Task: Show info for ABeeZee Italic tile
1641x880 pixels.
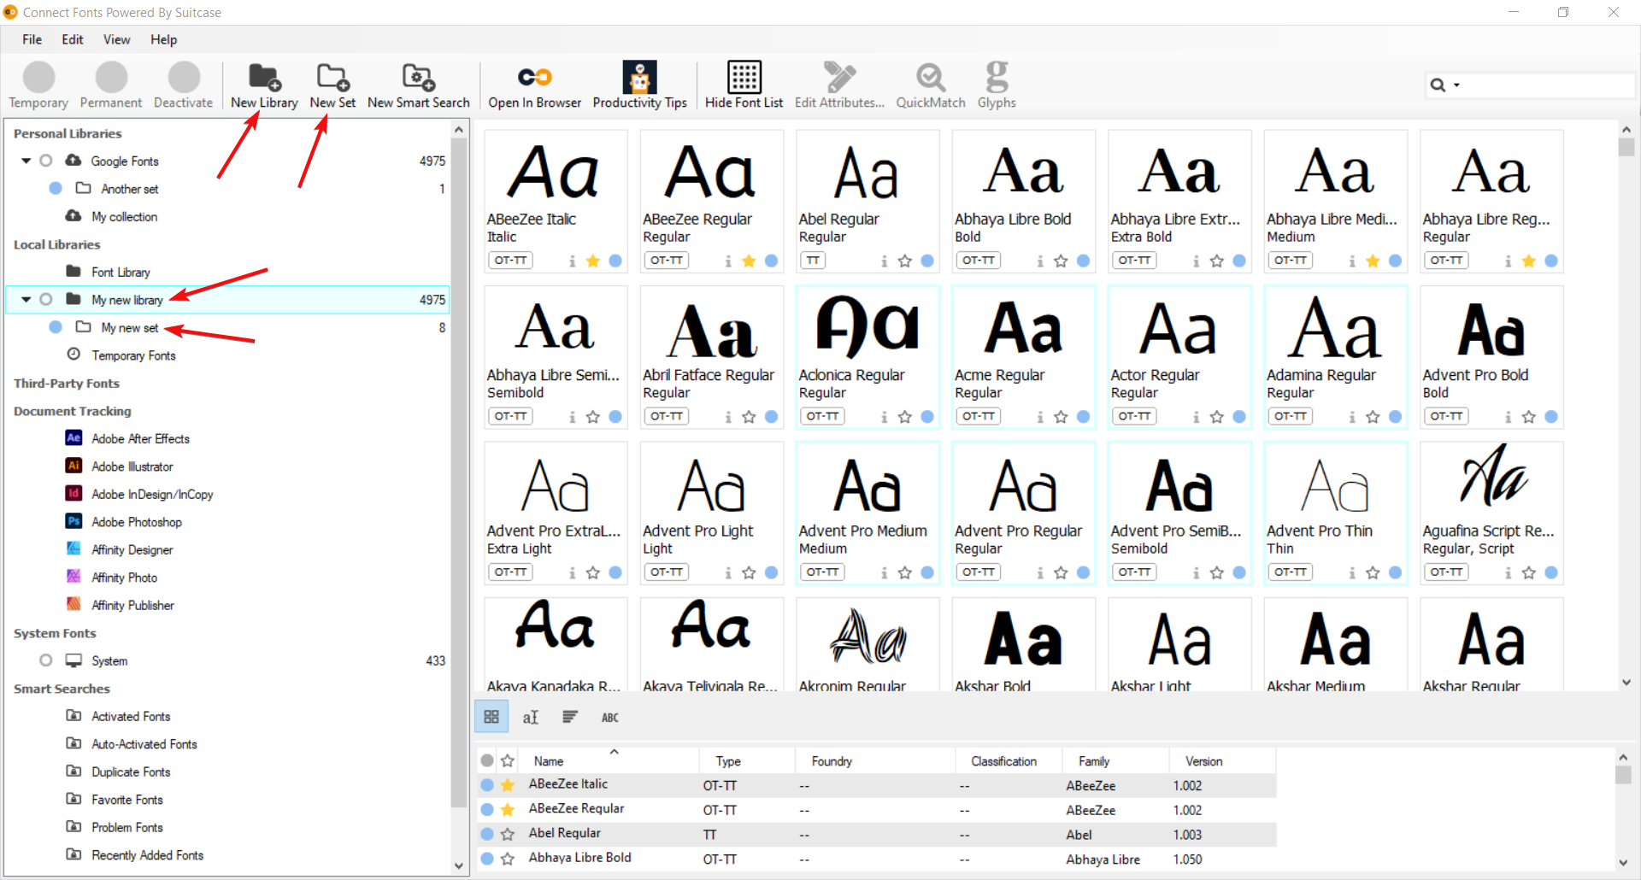Action: 572,261
